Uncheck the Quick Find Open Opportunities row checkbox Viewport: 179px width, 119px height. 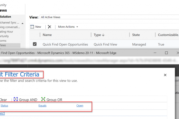(35, 44)
